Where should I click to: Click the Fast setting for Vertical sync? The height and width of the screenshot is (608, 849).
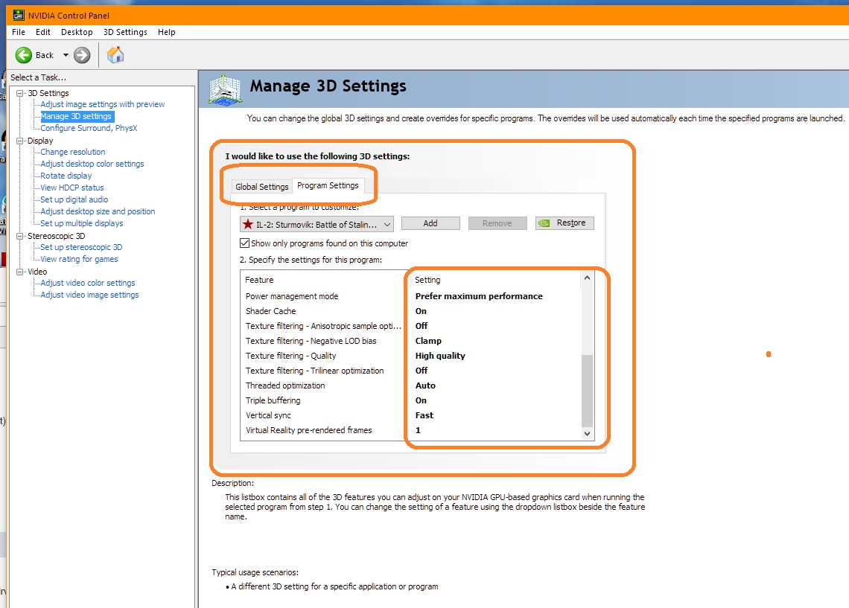424,415
